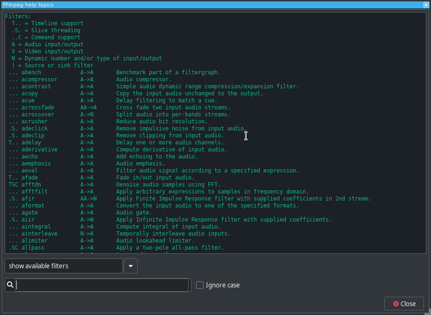Click the 'N->A' type of ainterleave
Image resolution: width=431 pixels, height=315 pixels.
click(87, 234)
